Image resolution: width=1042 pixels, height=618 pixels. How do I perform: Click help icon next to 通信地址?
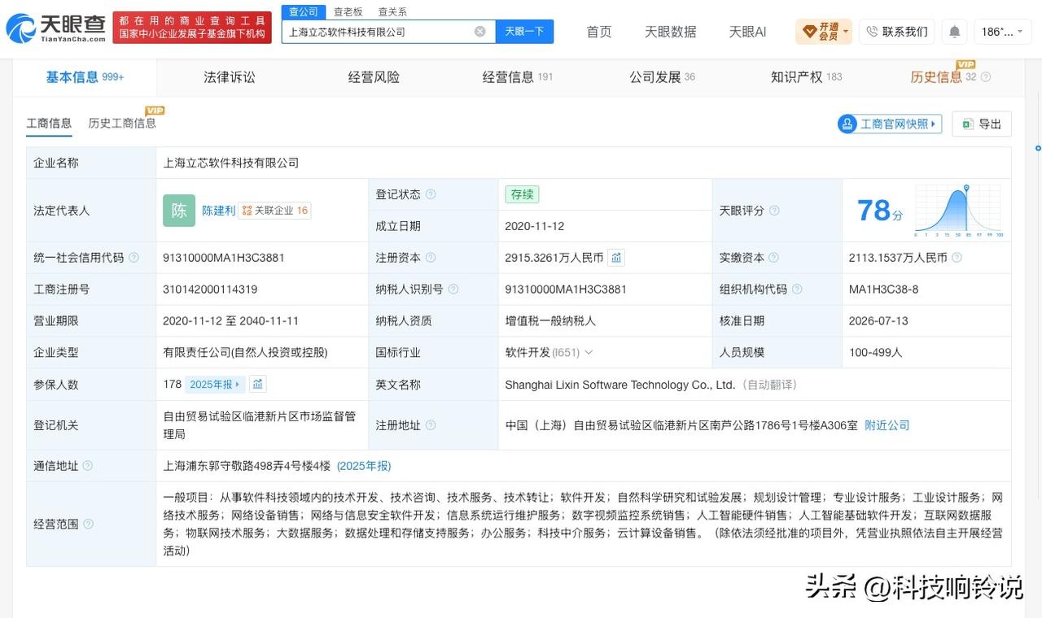click(x=87, y=466)
